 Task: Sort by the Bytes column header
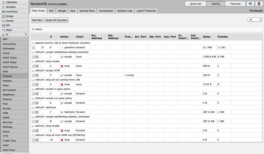(209, 37)
